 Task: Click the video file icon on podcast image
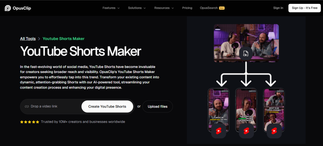[246, 53]
